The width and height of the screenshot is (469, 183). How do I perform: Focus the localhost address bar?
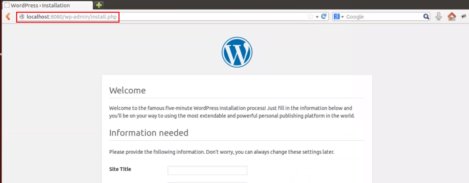pos(164,16)
